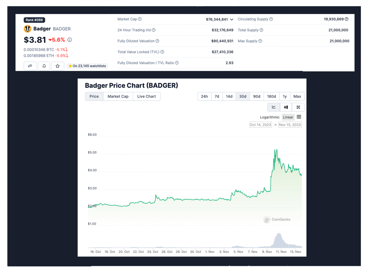368x272 pixels.
Task: Click Circulating Supply label help icon
Action: [271, 19]
